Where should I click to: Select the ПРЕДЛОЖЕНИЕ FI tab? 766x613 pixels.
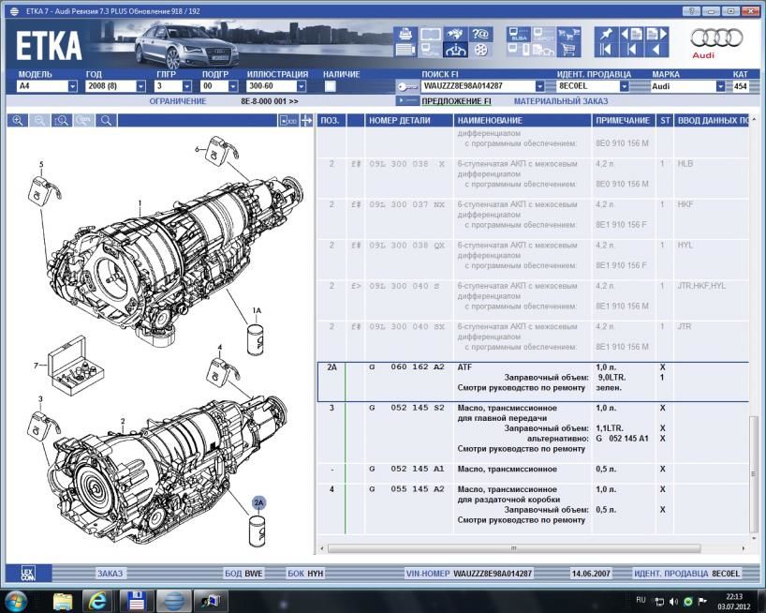coord(455,101)
